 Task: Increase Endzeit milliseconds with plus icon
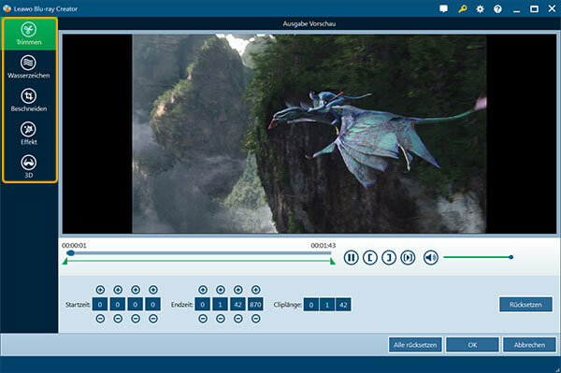coord(255,290)
